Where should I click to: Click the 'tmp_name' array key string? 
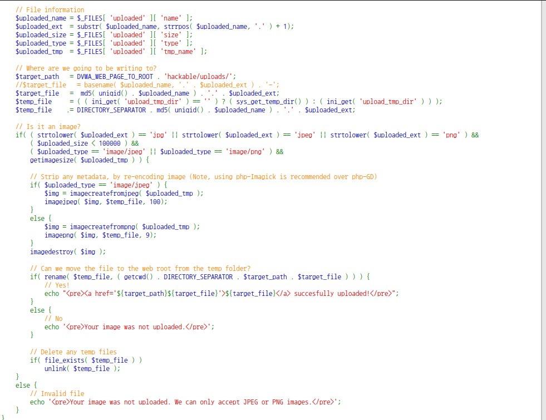(178, 52)
